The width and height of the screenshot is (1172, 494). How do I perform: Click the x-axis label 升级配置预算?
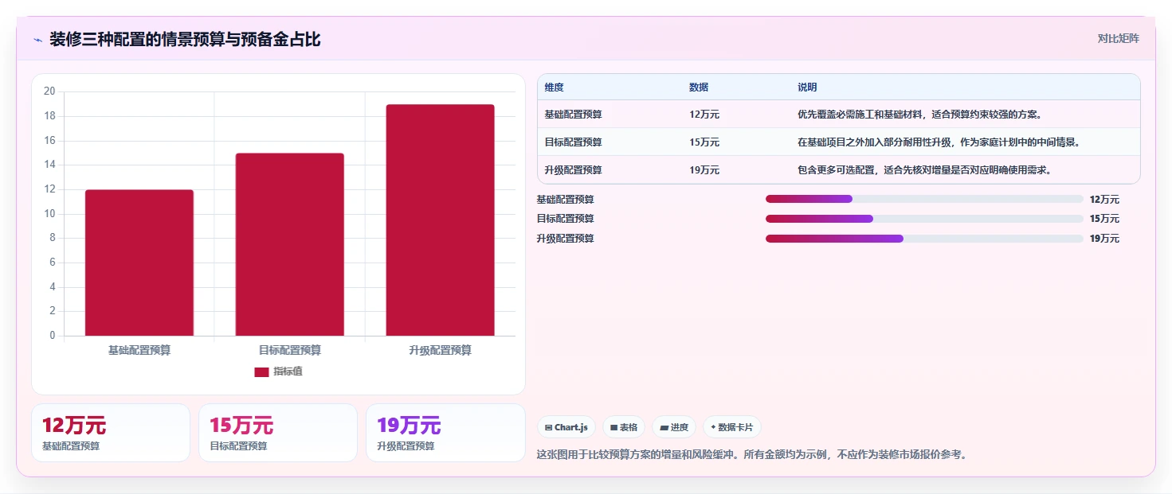coord(441,350)
